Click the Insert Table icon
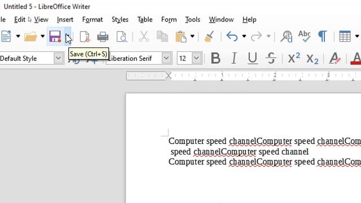 tap(345, 36)
